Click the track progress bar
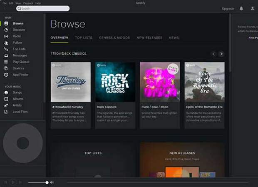This screenshot has width=258, height=187. tap(157, 182)
